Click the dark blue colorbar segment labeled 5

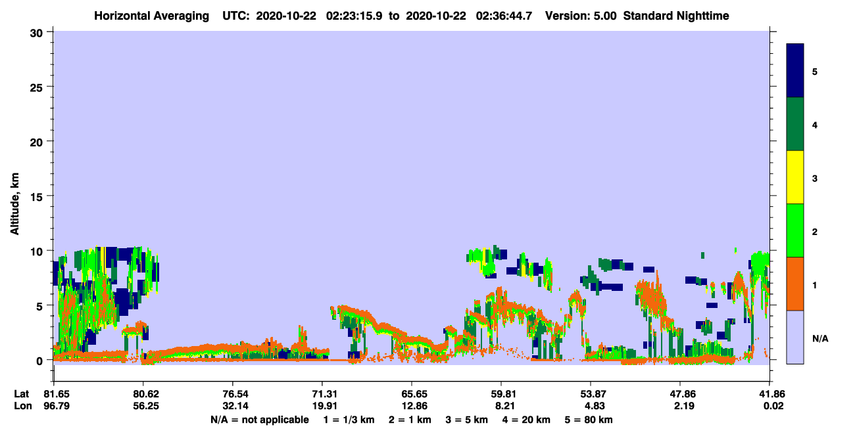coord(795,71)
